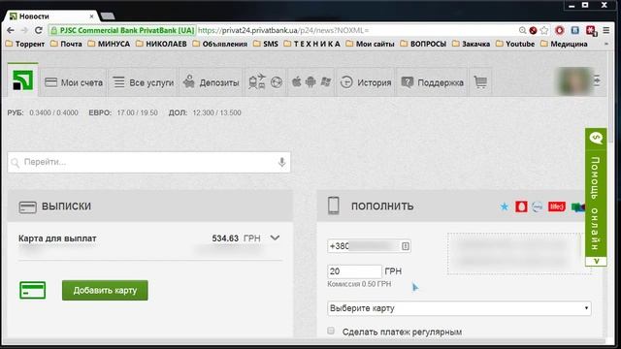Click the +380 phone number field
This screenshot has height=349, width=621.
(369, 246)
